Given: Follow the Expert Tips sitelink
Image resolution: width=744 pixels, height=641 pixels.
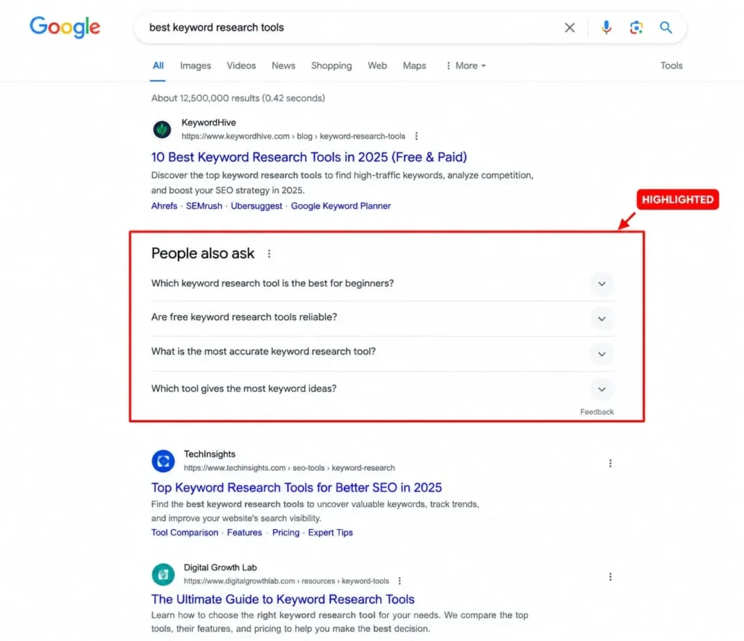Looking at the screenshot, I should click(x=331, y=532).
